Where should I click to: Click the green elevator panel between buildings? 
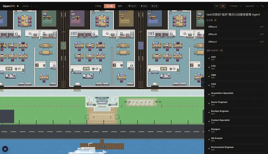coord(63,45)
